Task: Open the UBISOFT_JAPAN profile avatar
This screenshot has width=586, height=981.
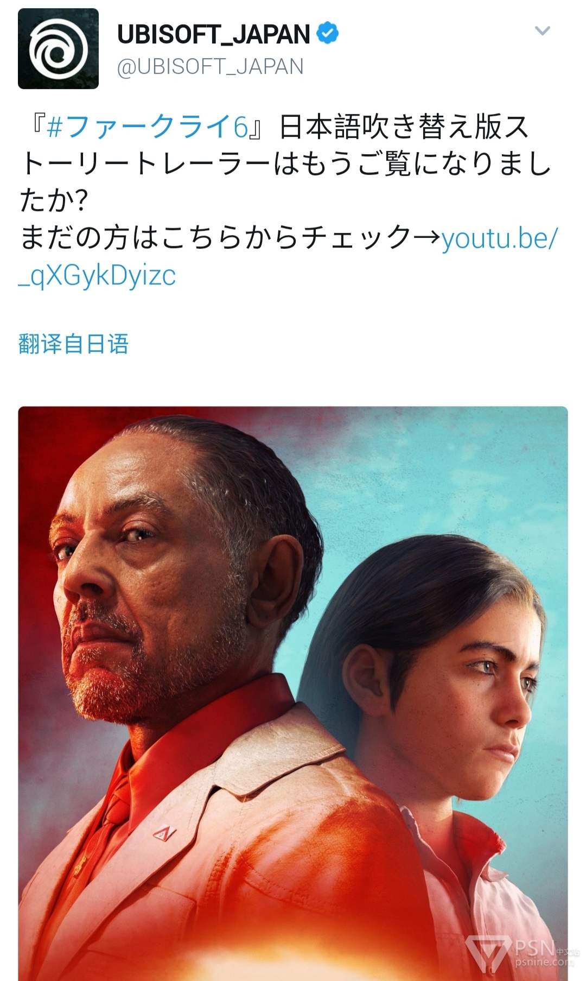Action: 58,48
